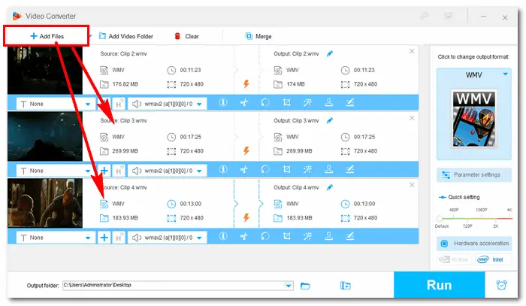Select the Clip 2 video thumbnail
526x306 pixels.
click(x=45, y=70)
